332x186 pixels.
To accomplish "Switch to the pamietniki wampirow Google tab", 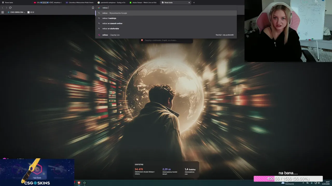I will [x=112, y=3].
